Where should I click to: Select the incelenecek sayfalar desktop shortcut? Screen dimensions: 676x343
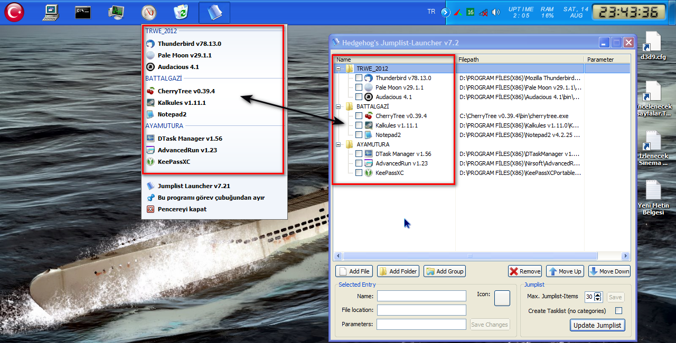(654, 99)
